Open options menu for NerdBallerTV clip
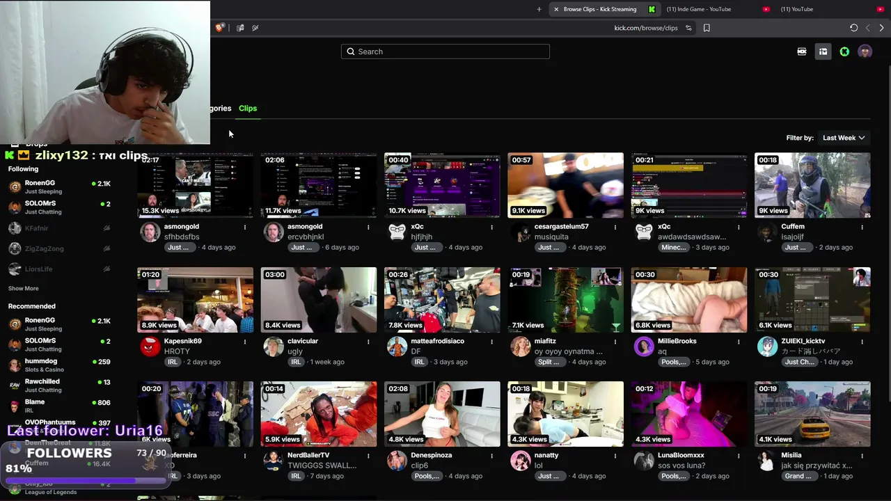Image resolution: width=891 pixels, height=501 pixels. point(368,456)
